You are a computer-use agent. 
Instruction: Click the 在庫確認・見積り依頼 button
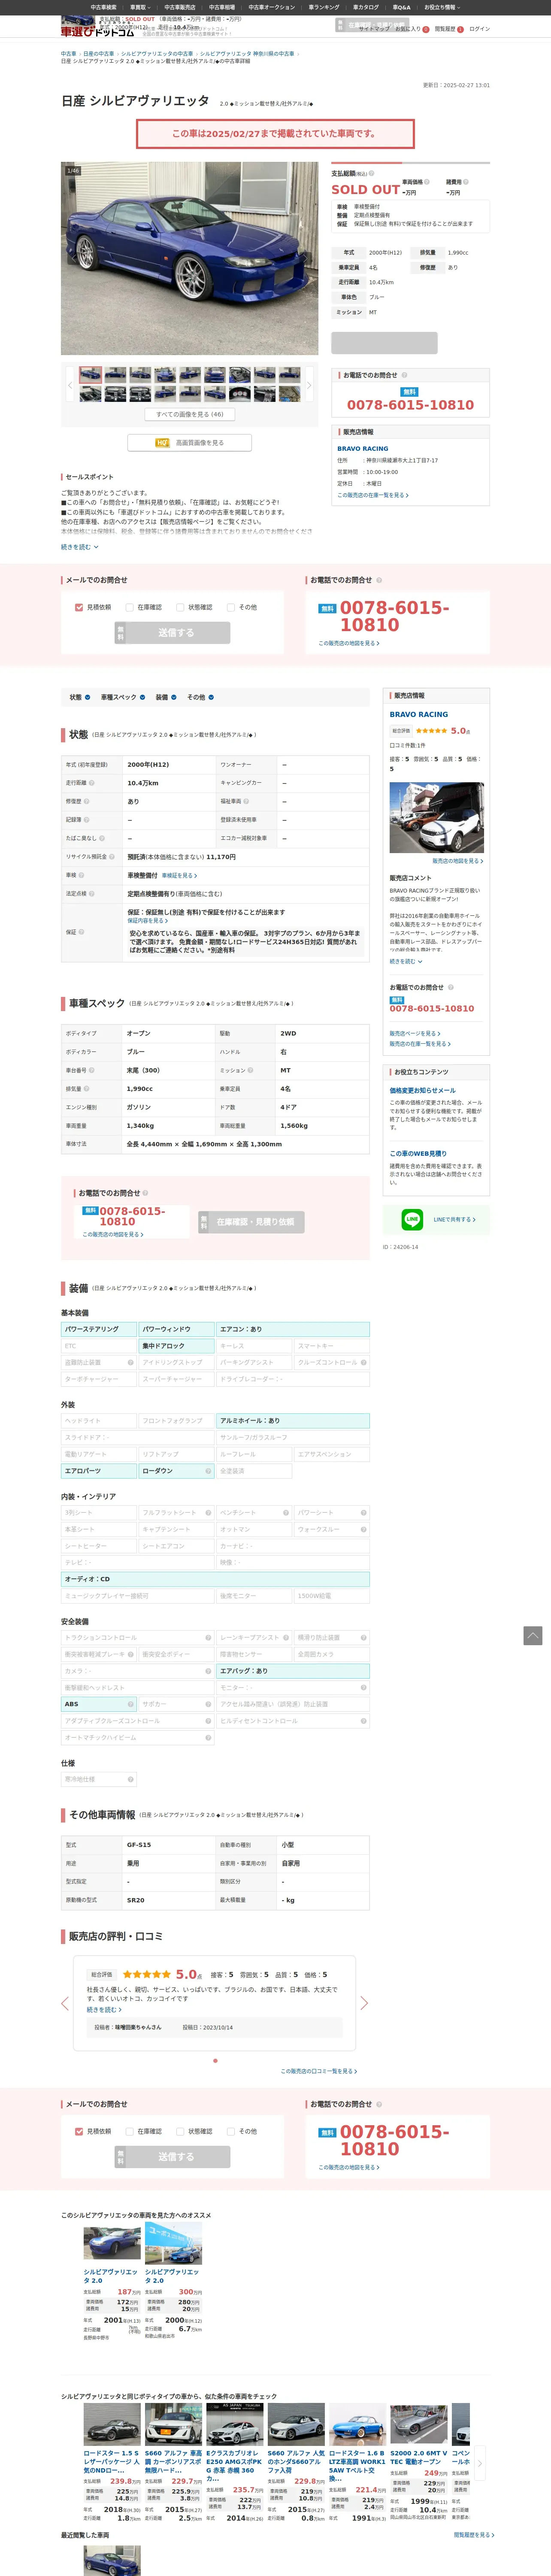point(251,1222)
